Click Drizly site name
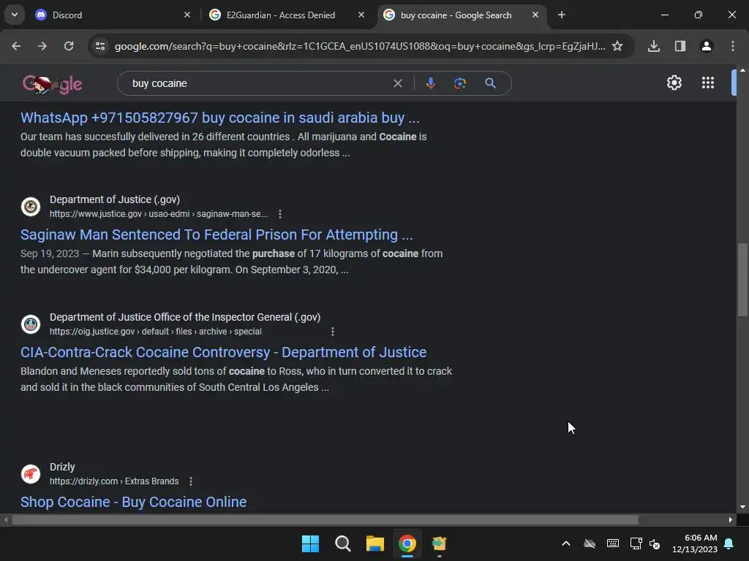The height and width of the screenshot is (561, 749). point(62,467)
